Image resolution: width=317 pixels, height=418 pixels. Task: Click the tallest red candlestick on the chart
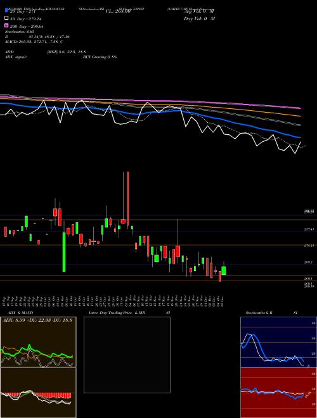(x=128, y=199)
